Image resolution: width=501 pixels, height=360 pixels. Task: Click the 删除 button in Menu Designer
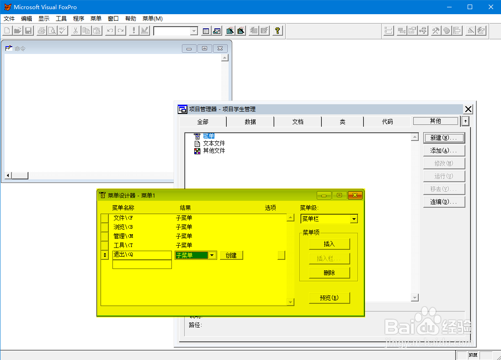coord(329,273)
